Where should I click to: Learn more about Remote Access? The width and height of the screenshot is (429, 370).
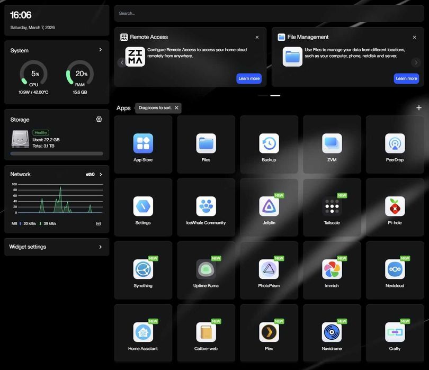[x=249, y=78]
